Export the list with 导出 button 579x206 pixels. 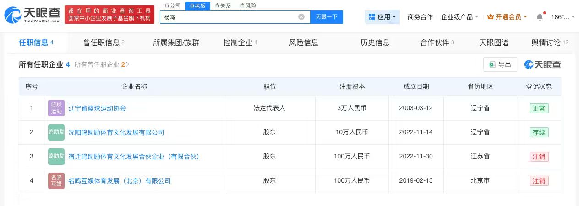[500, 64]
